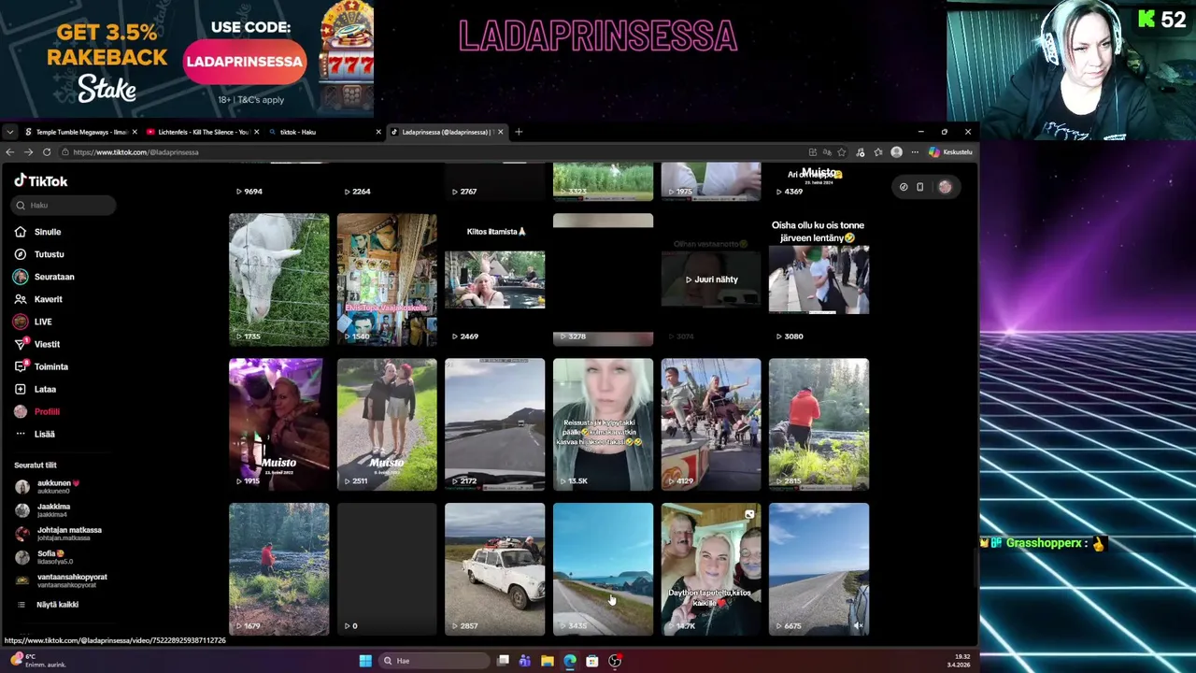The width and height of the screenshot is (1196, 673).
Task: Click the Edge icon in the taskbar
Action: click(x=570, y=661)
